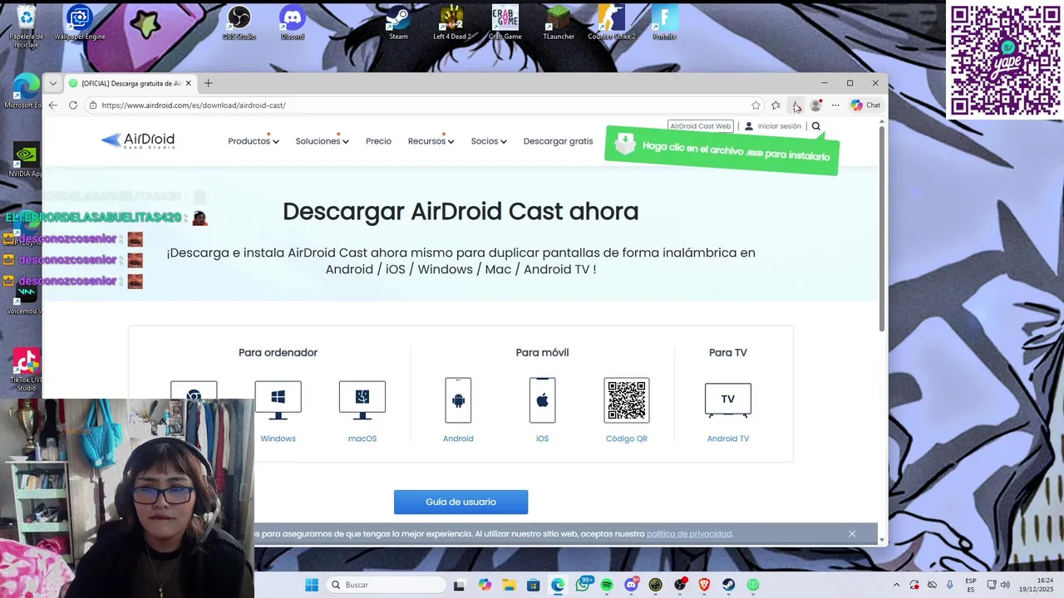The image size is (1064, 598).
Task: Open Wallpaper Engine desktop shortcut
Action: pyautogui.click(x=80, y=22)
